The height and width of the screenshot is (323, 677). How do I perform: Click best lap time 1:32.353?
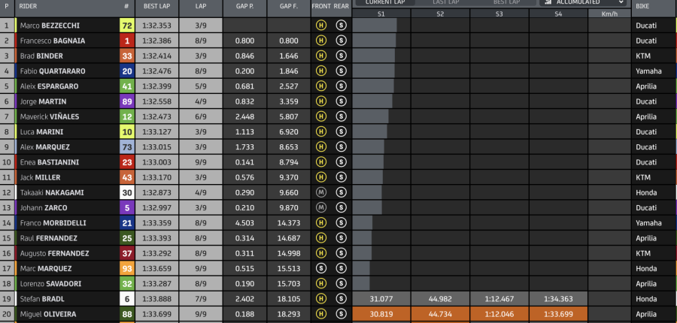[157, 26]
